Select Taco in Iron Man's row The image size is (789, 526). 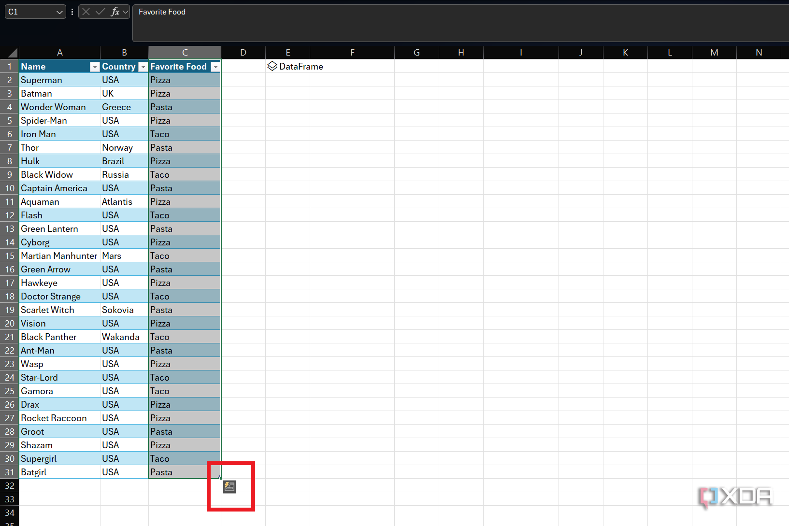point(185,134)
